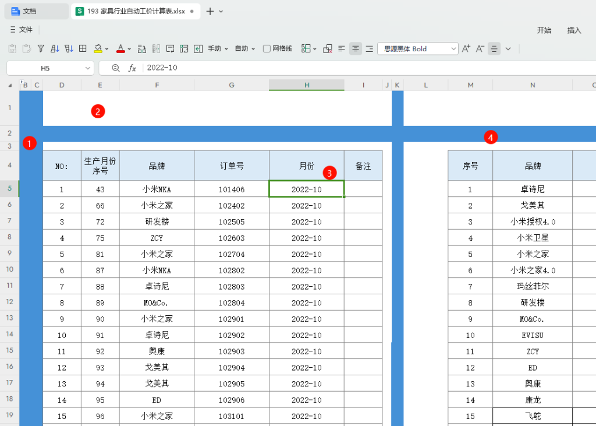
Task: Switch to the 文档 tab
Action: click(x=37, y=12)
